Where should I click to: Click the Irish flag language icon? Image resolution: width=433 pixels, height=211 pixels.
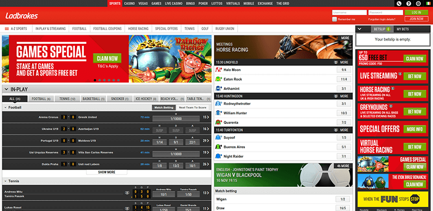(x=427, y=3)
